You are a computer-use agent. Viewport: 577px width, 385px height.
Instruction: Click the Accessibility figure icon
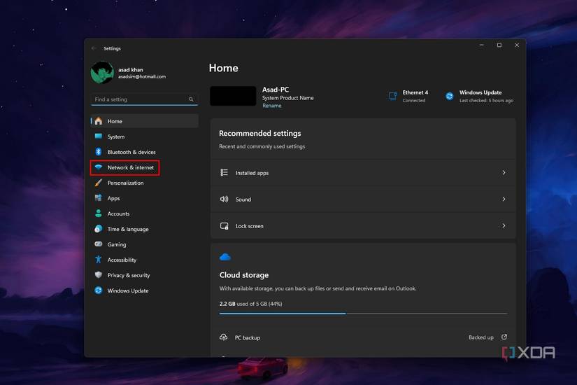(x=98, y=260)
